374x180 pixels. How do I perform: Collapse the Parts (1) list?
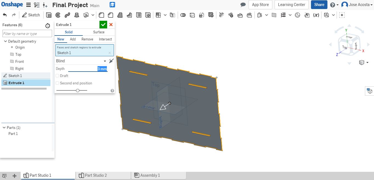click(x=4, y=128)
